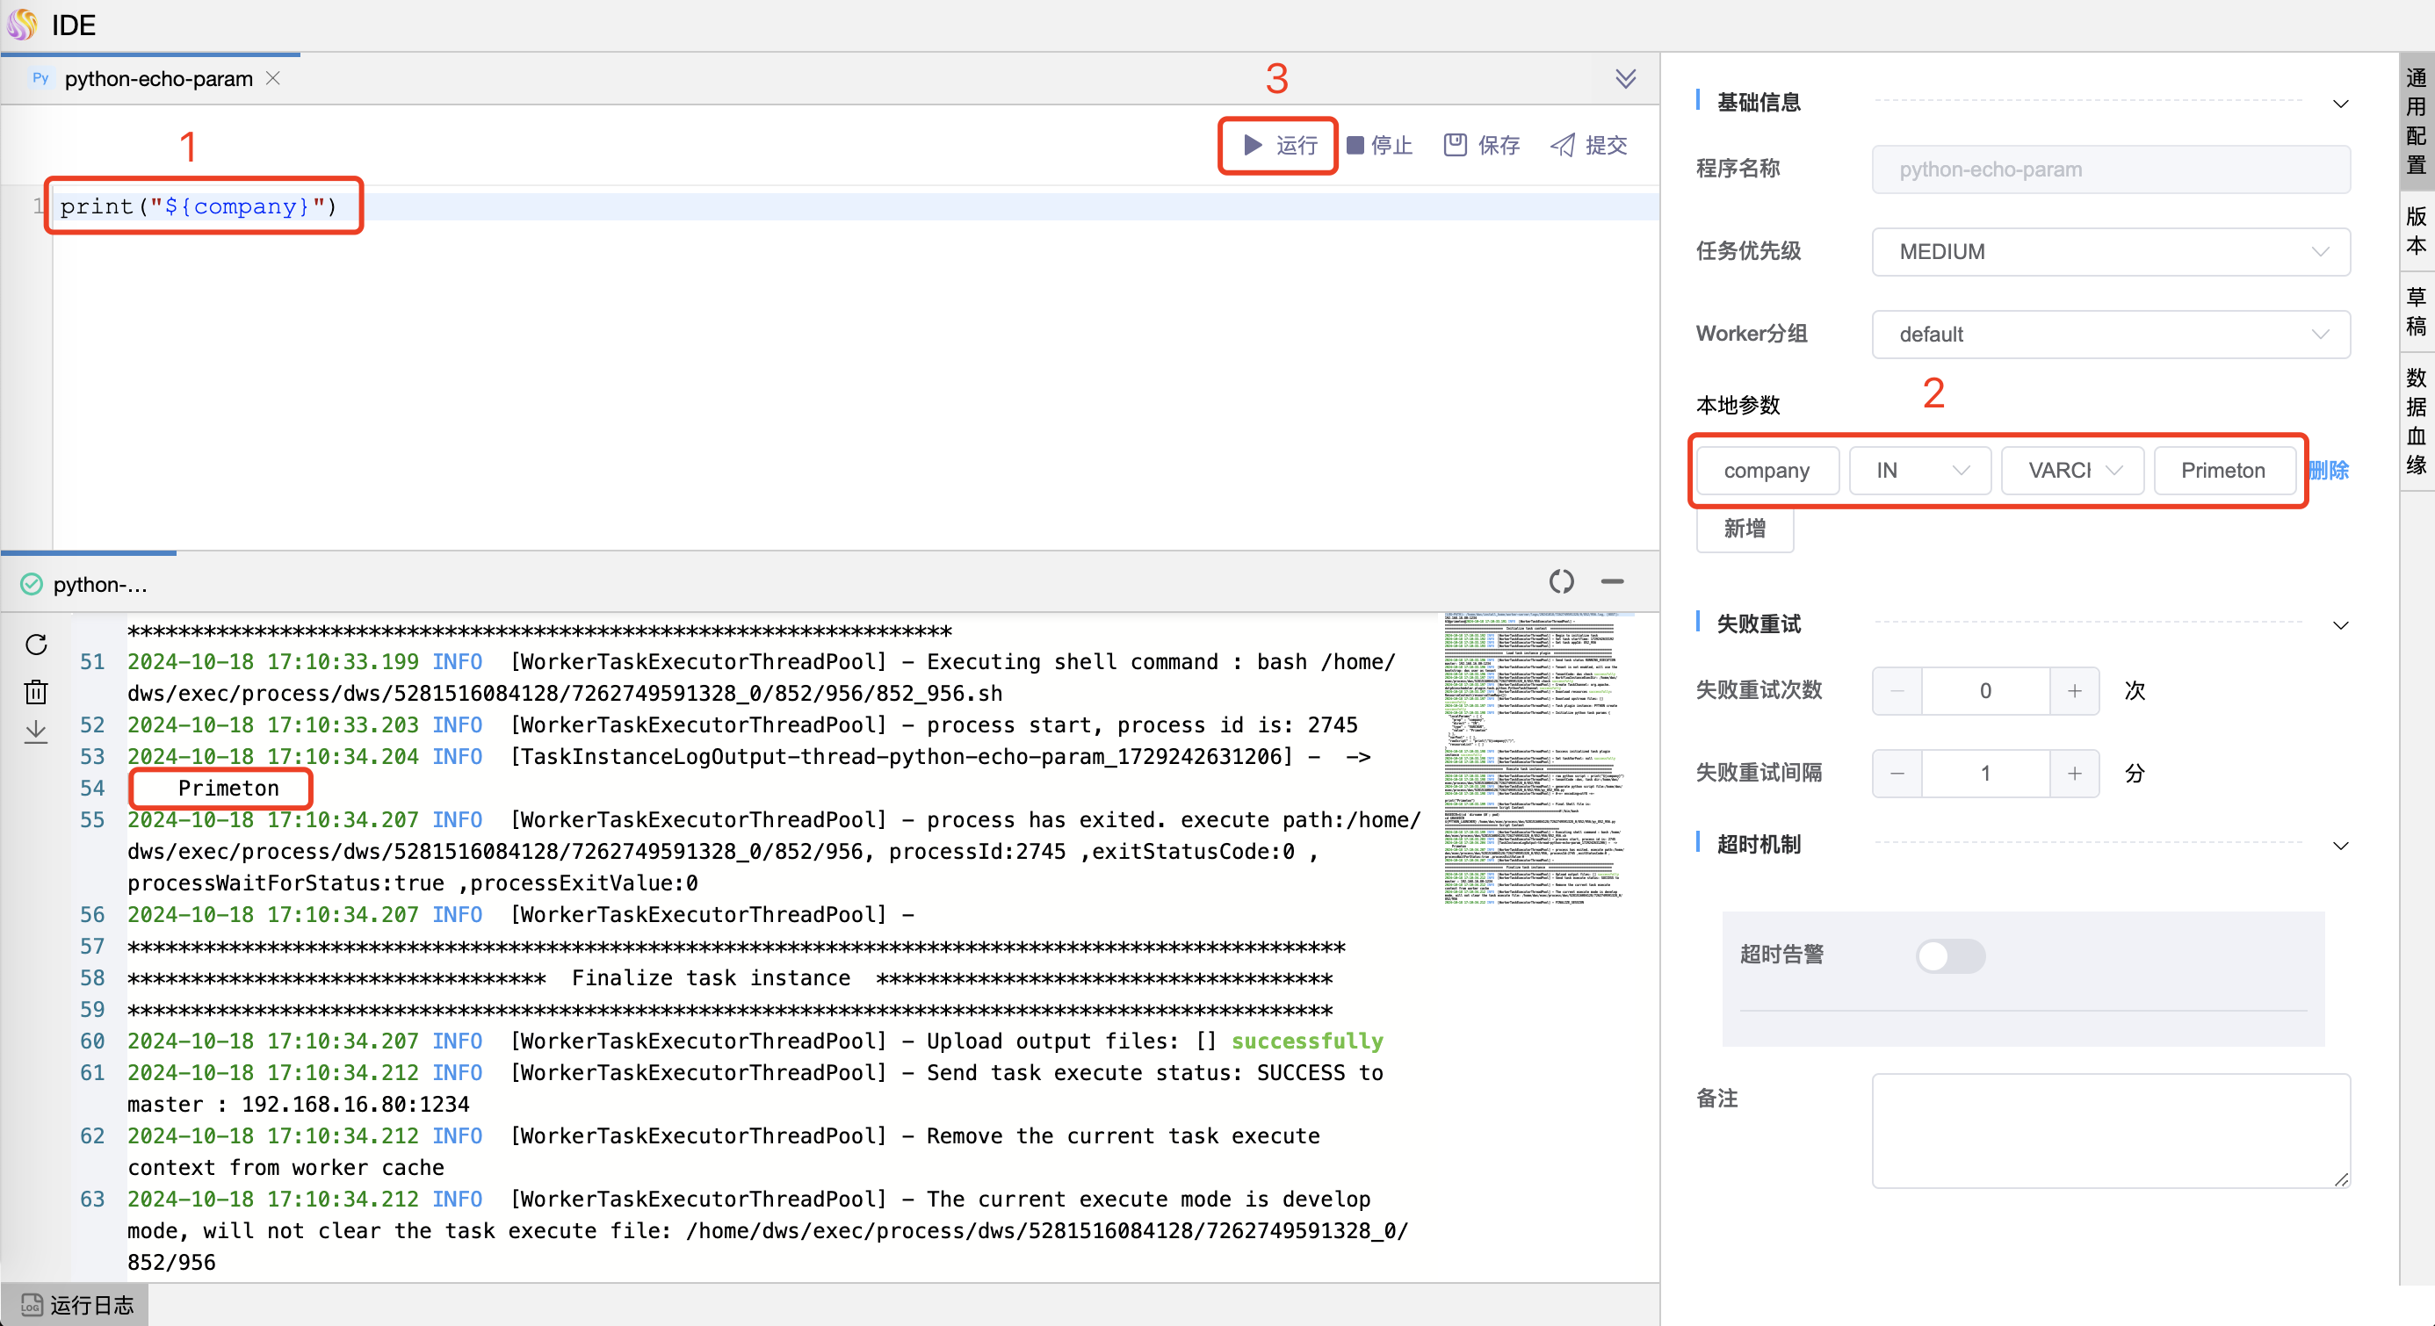
Task: Open the Worker分组 default dropdown
Action: 2110,334
